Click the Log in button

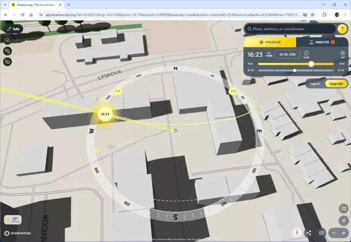(315, 84)
